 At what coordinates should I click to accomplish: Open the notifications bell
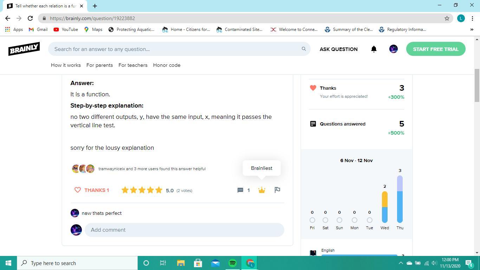point(374,49)
